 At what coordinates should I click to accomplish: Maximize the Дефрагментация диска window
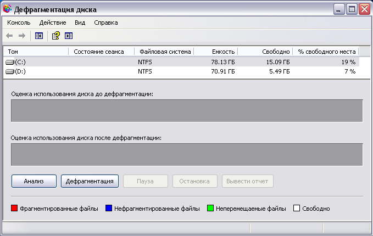point(352,9)
